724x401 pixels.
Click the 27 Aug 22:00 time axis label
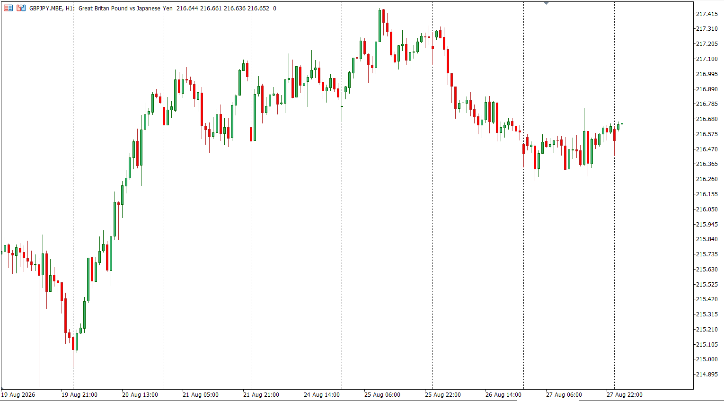point(625,395)
